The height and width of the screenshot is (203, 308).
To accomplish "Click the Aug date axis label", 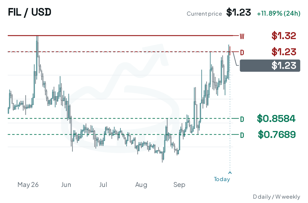I will click(x=141, y=185).
